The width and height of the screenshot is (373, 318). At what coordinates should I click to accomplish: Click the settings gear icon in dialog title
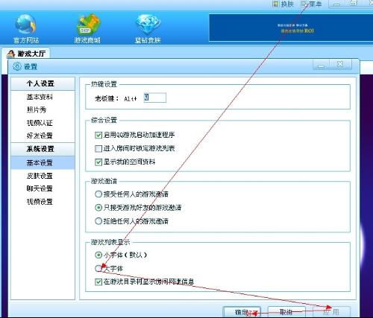[x=17, y=66]
